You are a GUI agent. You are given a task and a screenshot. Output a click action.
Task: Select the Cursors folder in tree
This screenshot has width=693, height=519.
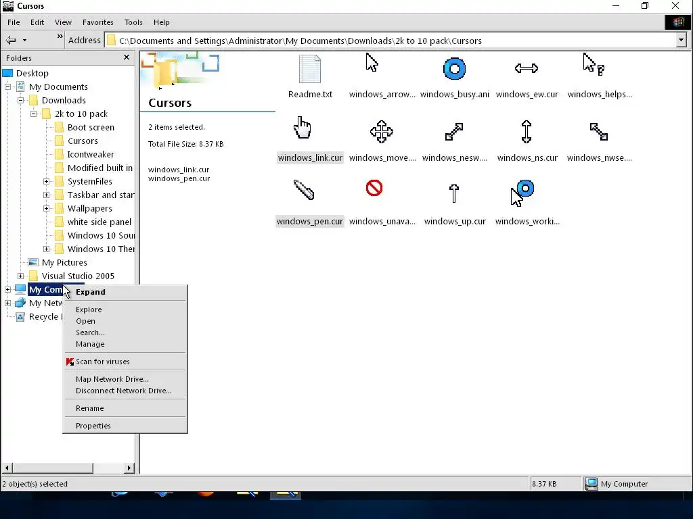coord(83,141)
